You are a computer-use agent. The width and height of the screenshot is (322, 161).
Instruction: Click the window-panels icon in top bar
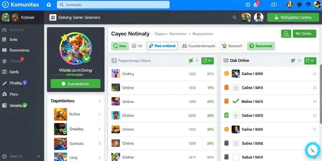274,5
